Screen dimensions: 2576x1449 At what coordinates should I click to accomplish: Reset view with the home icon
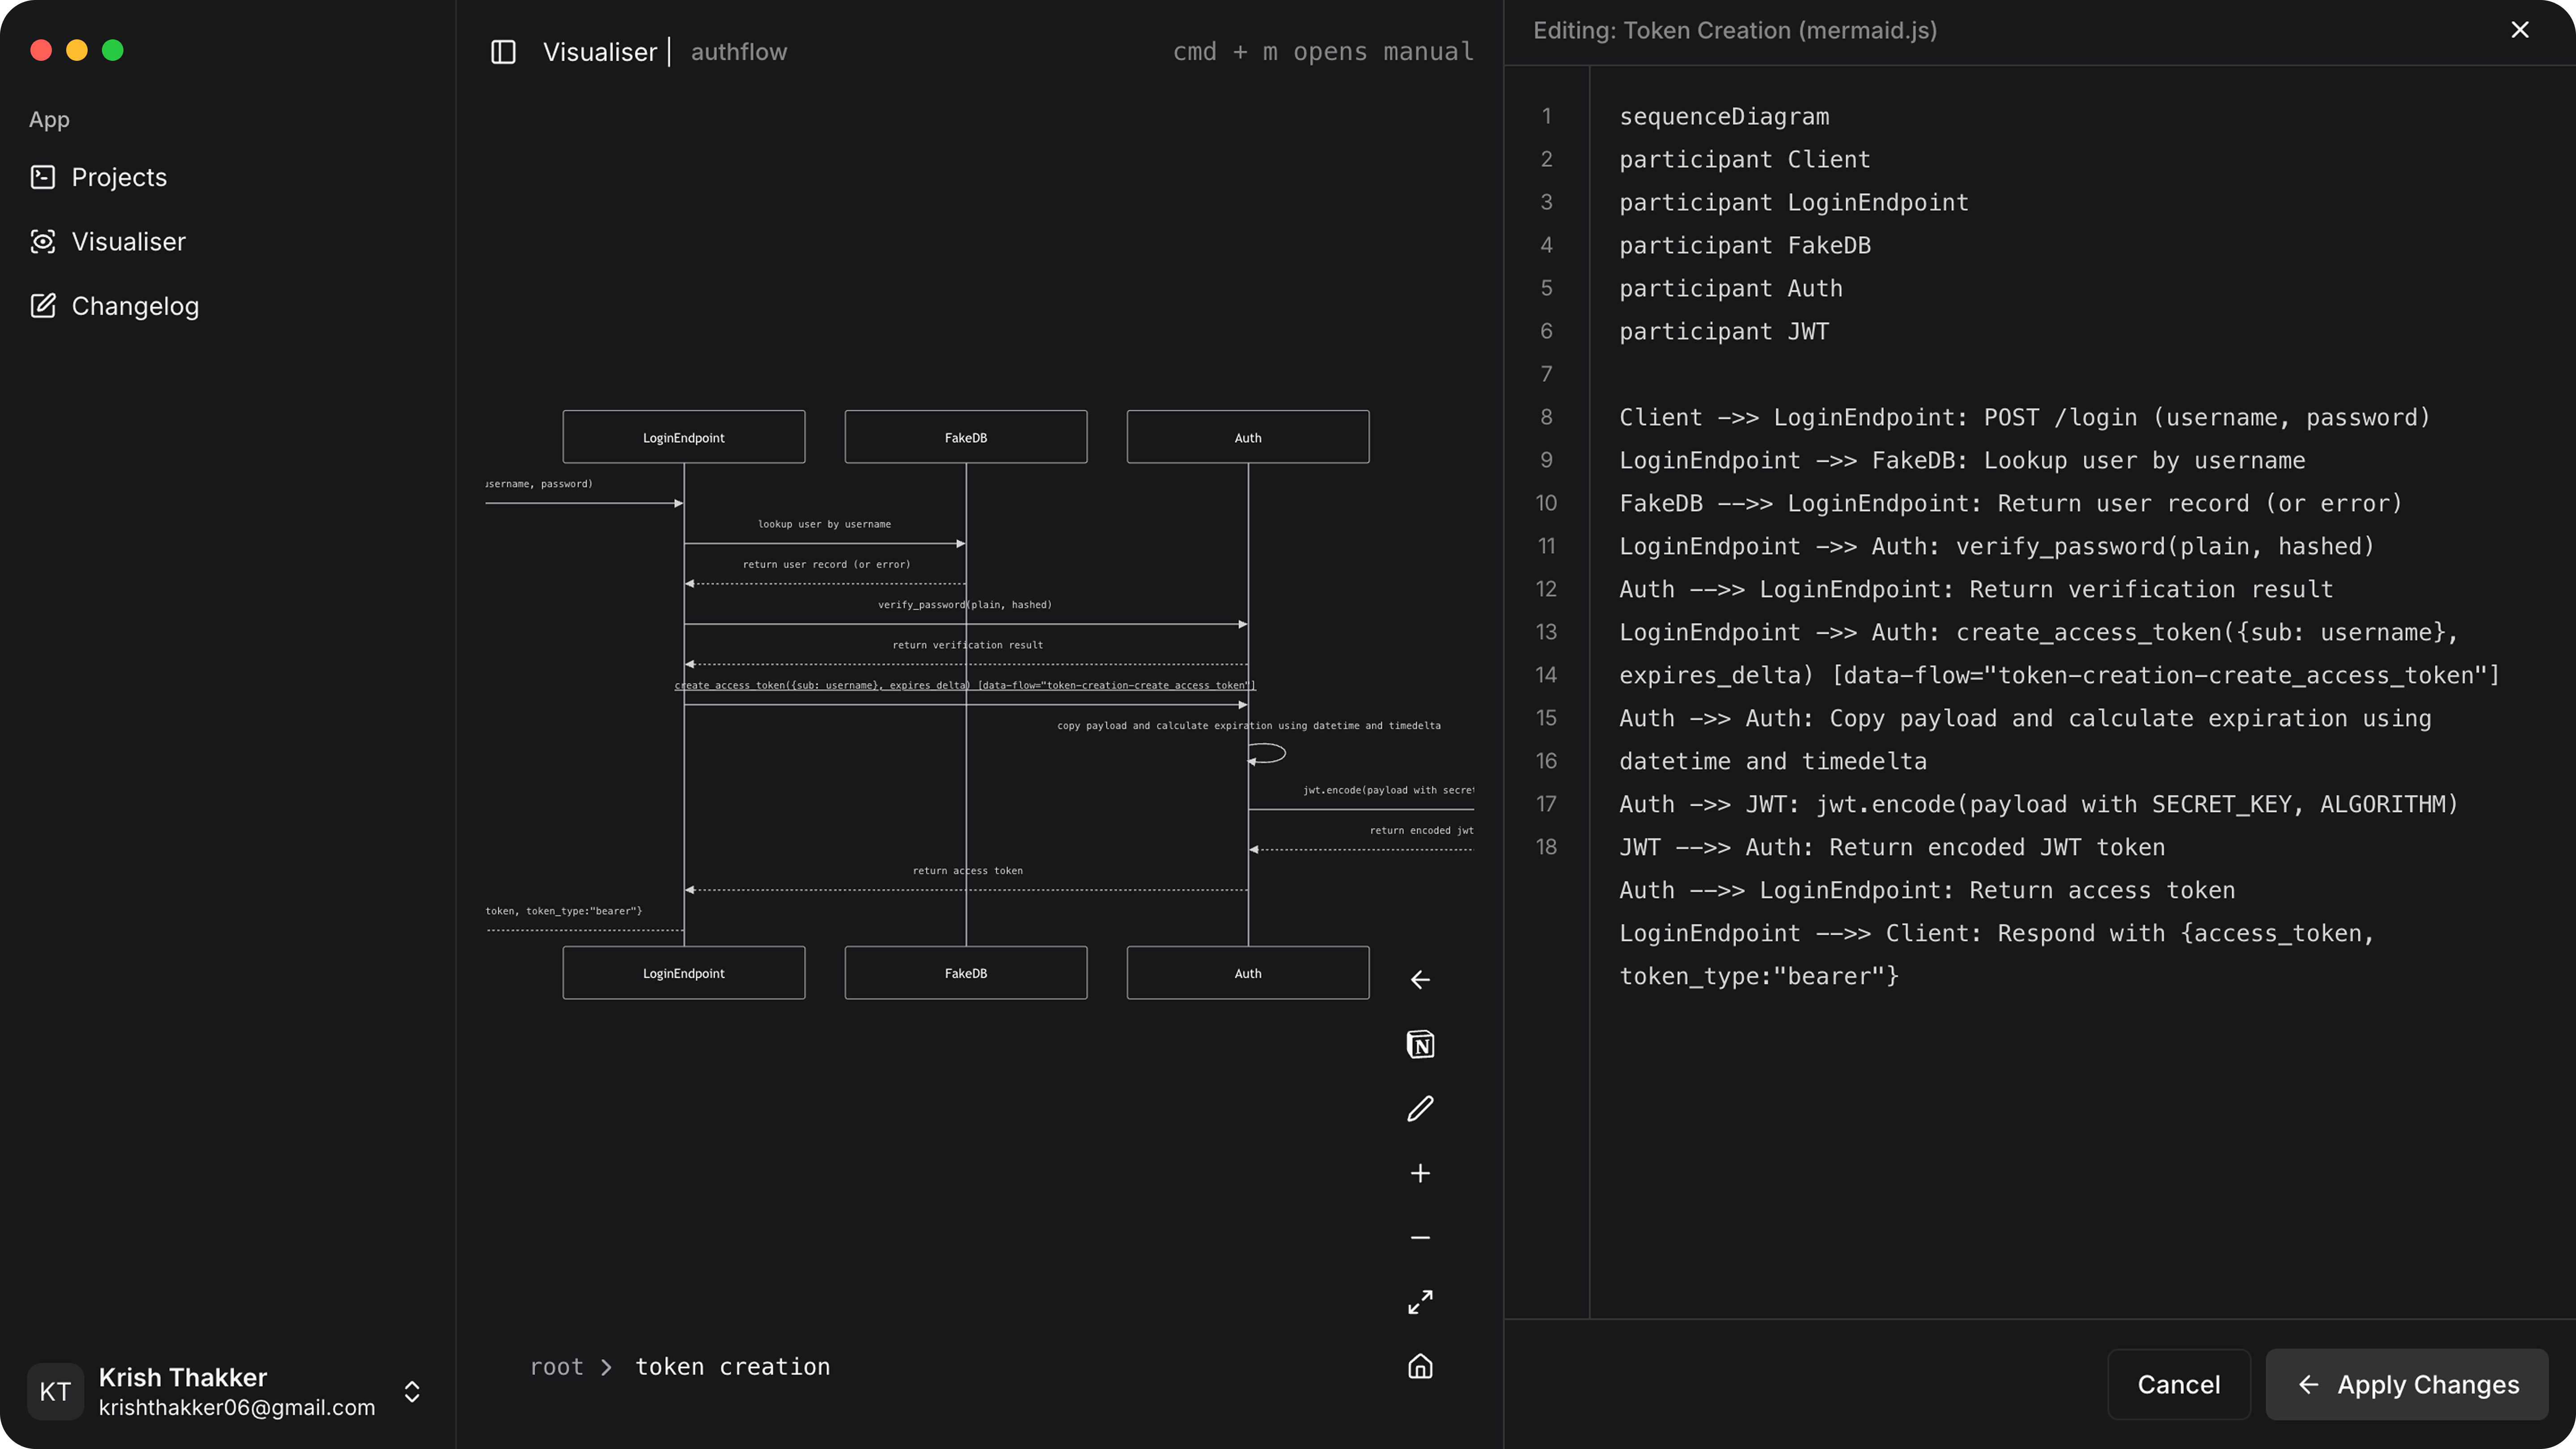click(1420, 1366)
